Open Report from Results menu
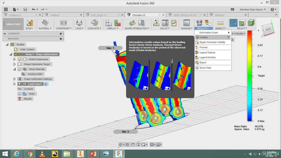This screenshot has width=281, height=158. click(x=213, y=62)
